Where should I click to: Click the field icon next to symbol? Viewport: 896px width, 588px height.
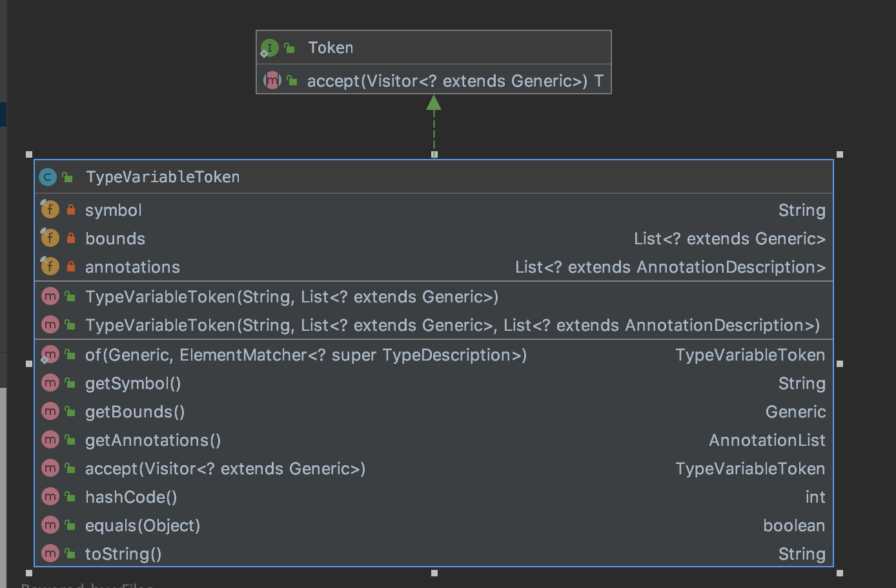tap(50, 210)
